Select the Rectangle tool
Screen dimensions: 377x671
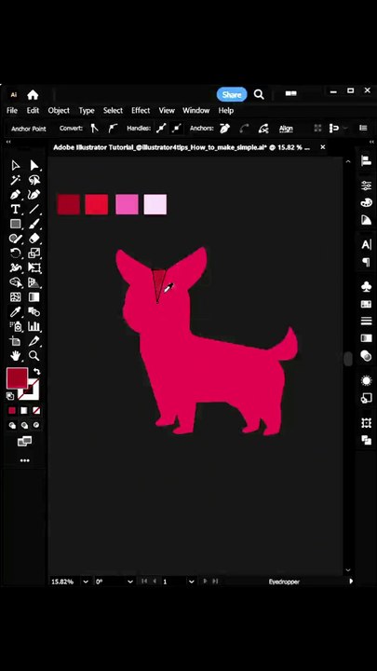coord(16,224)
